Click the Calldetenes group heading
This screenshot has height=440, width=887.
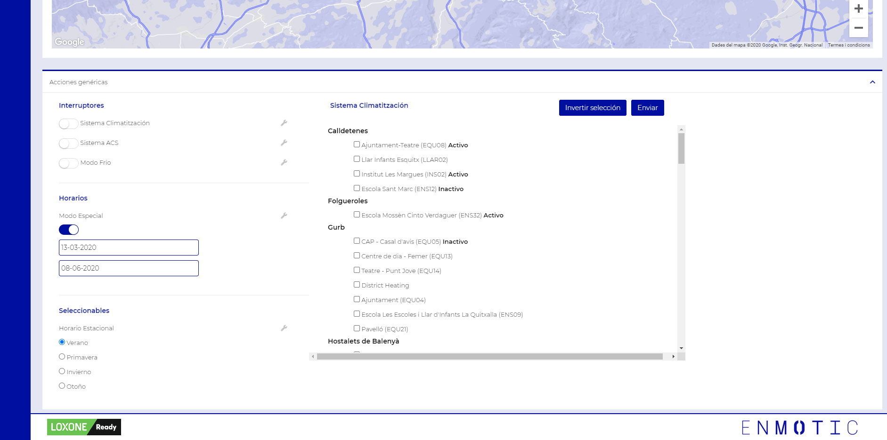(348, 131)
